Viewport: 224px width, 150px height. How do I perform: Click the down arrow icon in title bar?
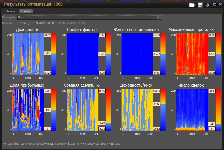coord(208,5)
